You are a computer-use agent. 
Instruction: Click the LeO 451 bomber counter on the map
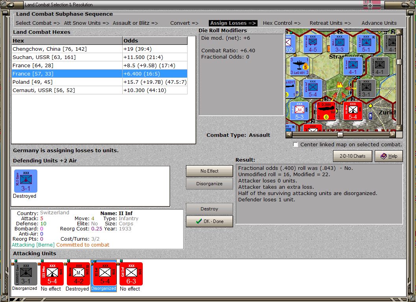tap(299, 66)
